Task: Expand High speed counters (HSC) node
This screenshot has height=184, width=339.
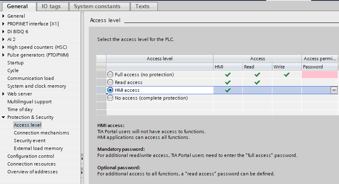Action: tap(4, 47)
